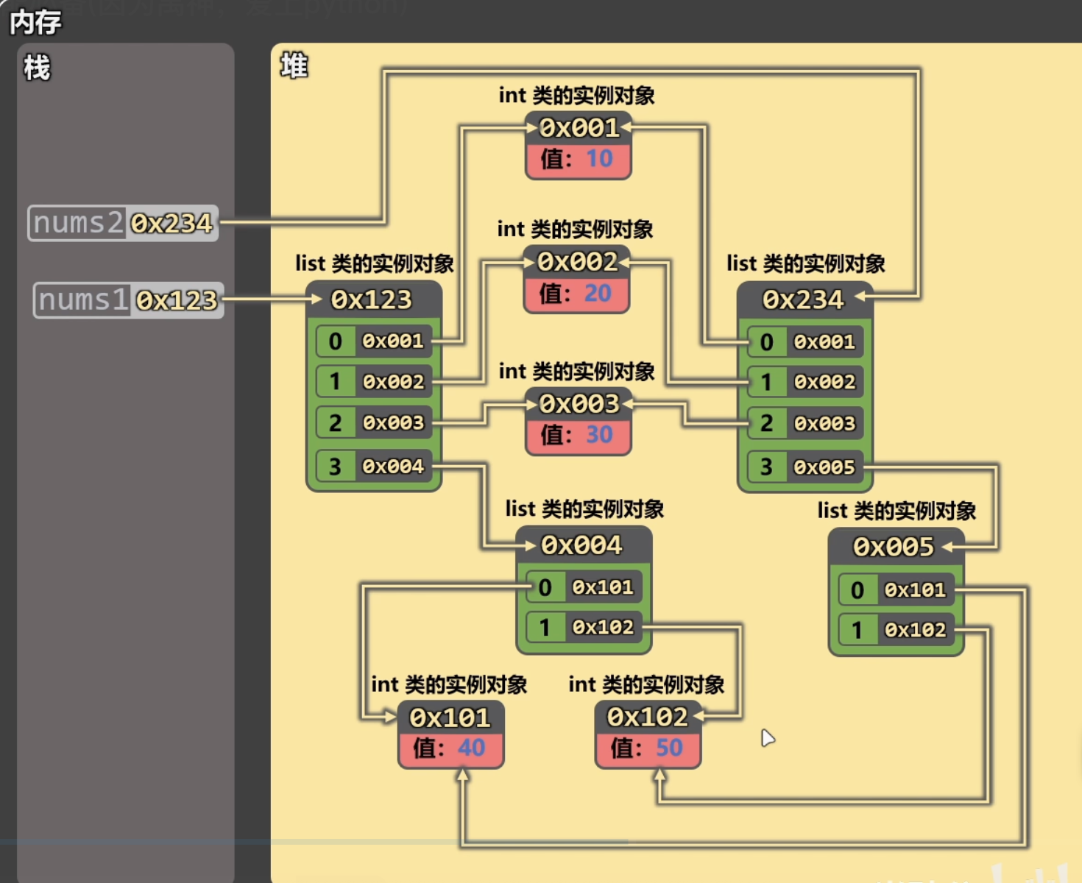Click the nums1 variable box in the stack
The image size is (1082, 883).
(x=128, y=300)
